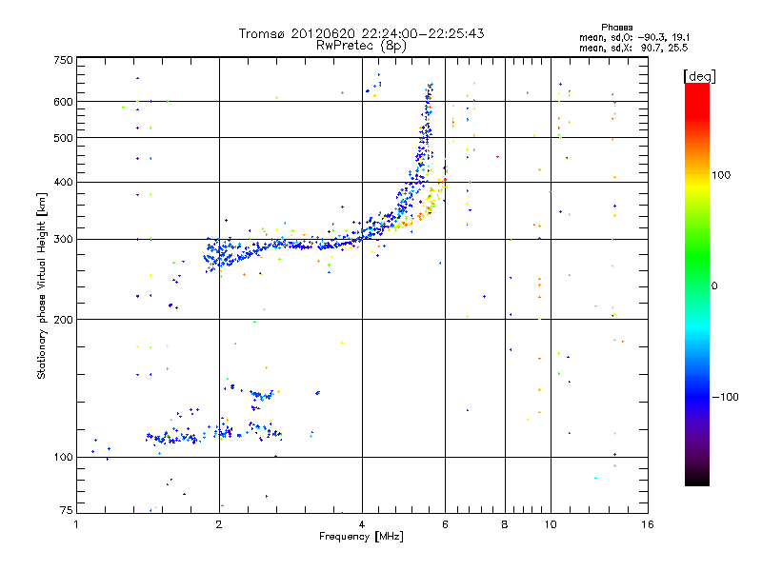The width and height of the screenshot is (762, 571).
Task: Click the 'Phases' heading text
Action: pos(616,28)
